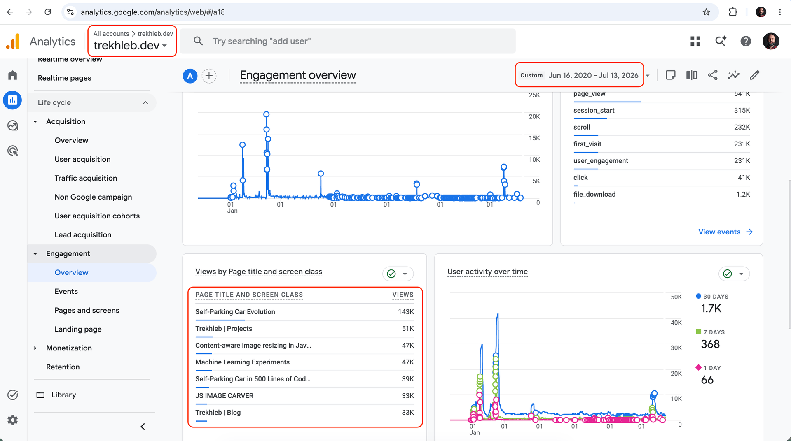
Task: Follow the View events link
Action: click(x=725, y=232)
